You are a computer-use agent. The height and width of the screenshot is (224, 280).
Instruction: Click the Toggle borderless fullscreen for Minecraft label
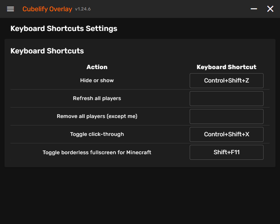[97, 152]
